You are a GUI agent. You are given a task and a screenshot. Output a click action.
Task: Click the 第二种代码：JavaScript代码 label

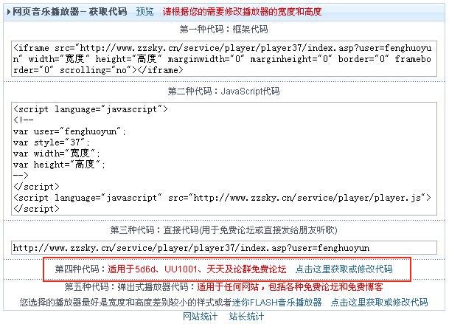pyautogui.click(x=224, y=92)
